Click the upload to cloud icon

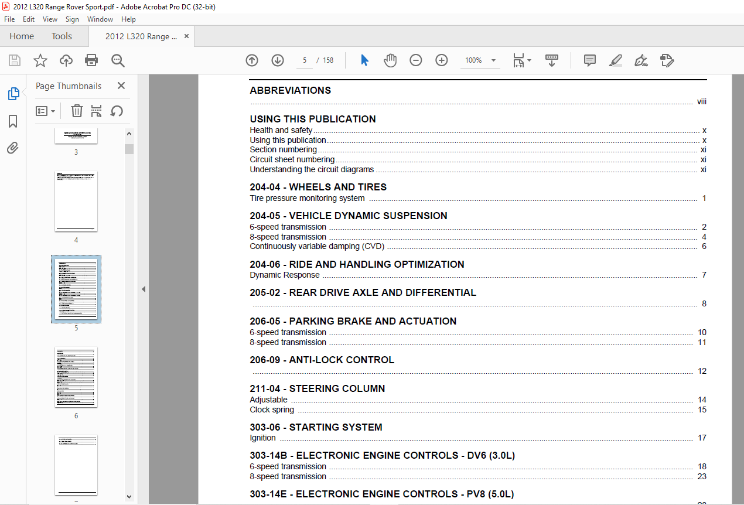coord(66,60)
